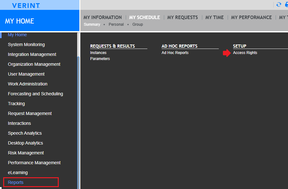Open the MY SCHEDULE tab
Screen dimensions: 288x189
tap(144, 17)
